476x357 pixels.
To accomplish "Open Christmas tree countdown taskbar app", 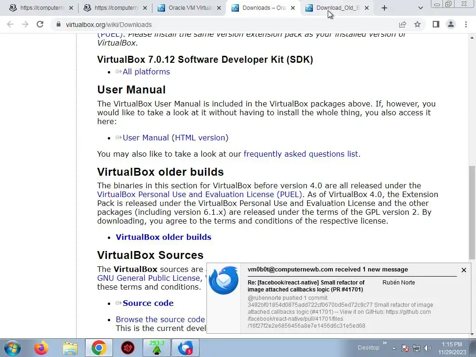I will [x=157, y=348].
